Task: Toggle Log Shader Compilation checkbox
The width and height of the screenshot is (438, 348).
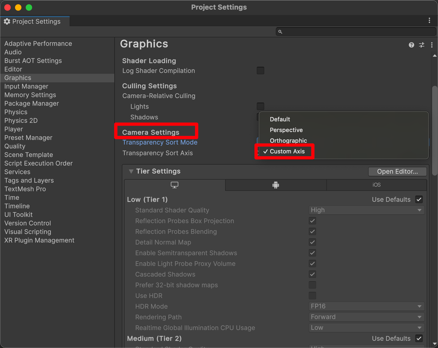Action: pyautogui.click(x=260, y=71)
